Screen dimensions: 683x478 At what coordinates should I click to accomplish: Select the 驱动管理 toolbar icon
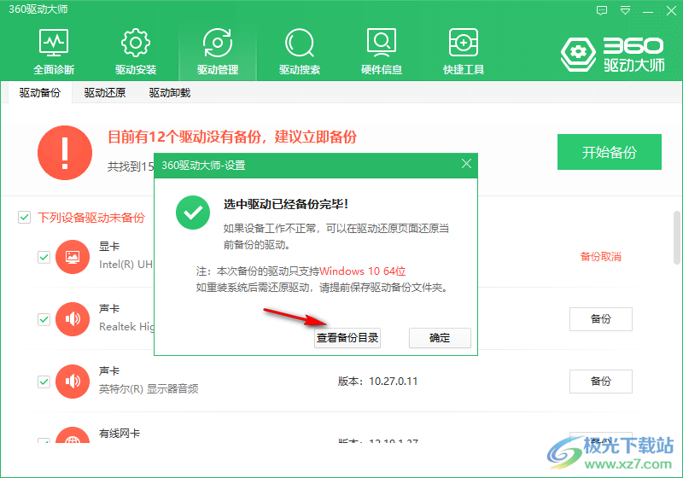point(218,51)
